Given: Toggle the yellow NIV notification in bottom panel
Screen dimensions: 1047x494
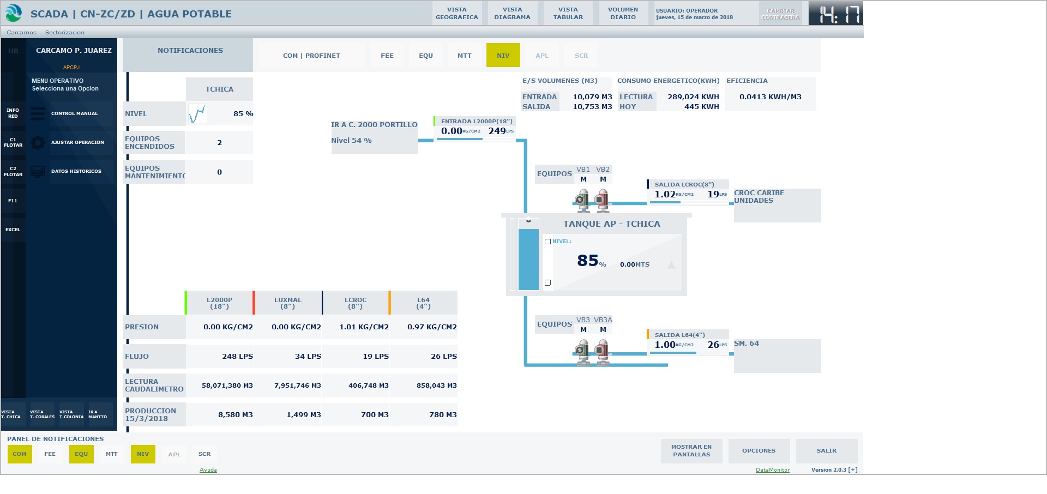Looking at the screenshot, I should [x=143, y=454].
